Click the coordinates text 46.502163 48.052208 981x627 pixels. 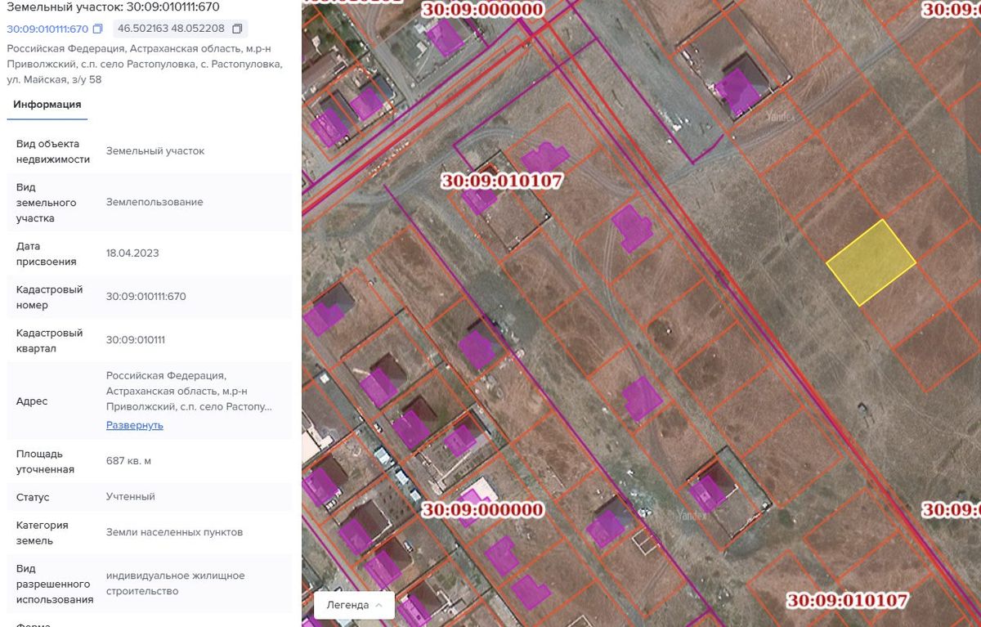(x=171, y=29)
